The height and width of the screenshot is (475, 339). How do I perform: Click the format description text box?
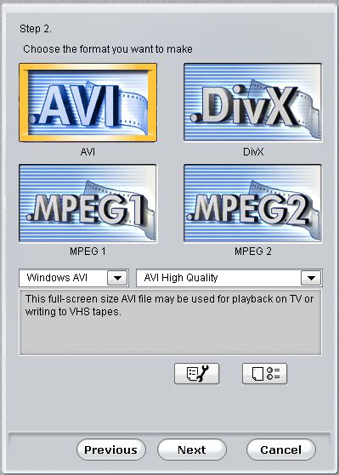[170, 322]
